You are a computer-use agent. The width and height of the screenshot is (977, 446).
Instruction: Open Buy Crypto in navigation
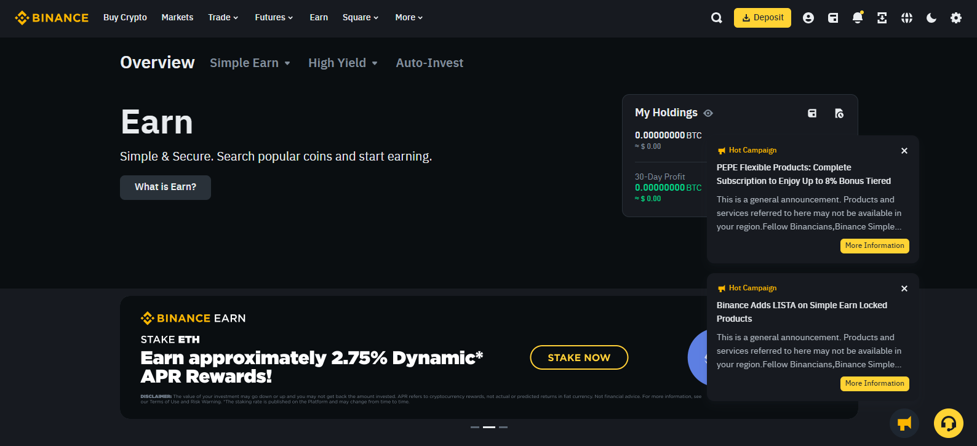125,17
